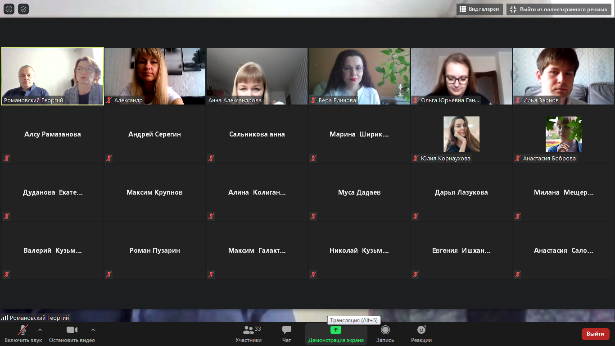This screenshot has width=615, height=346.
Task: Select participant name Максим Галакт…
Action: click(x=257, y=250)
